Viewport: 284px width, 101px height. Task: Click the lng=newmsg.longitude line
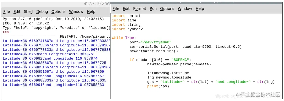[169, 77]
